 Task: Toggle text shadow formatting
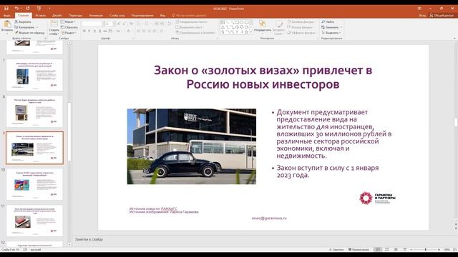[99, 31]
